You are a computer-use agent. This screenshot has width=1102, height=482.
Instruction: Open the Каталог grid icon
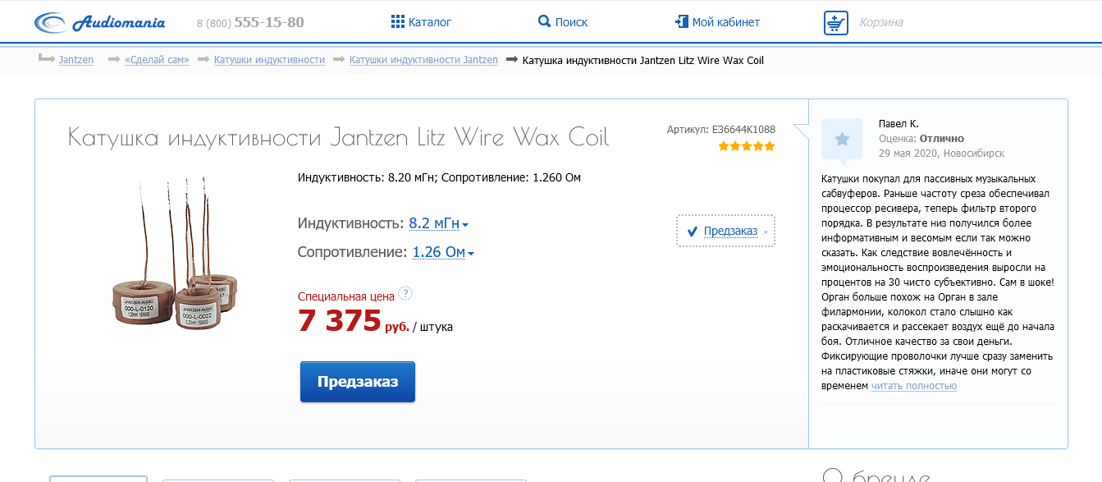point(398,21)
